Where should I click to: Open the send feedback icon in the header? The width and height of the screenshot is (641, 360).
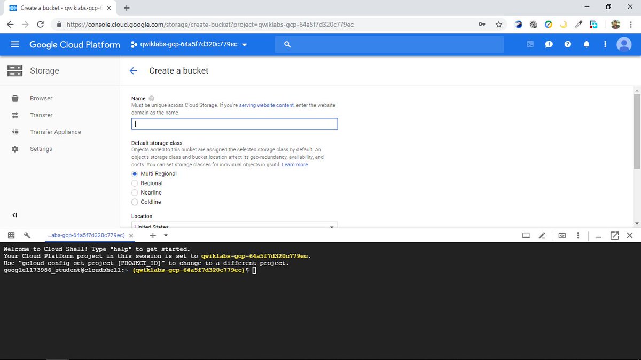549,44
